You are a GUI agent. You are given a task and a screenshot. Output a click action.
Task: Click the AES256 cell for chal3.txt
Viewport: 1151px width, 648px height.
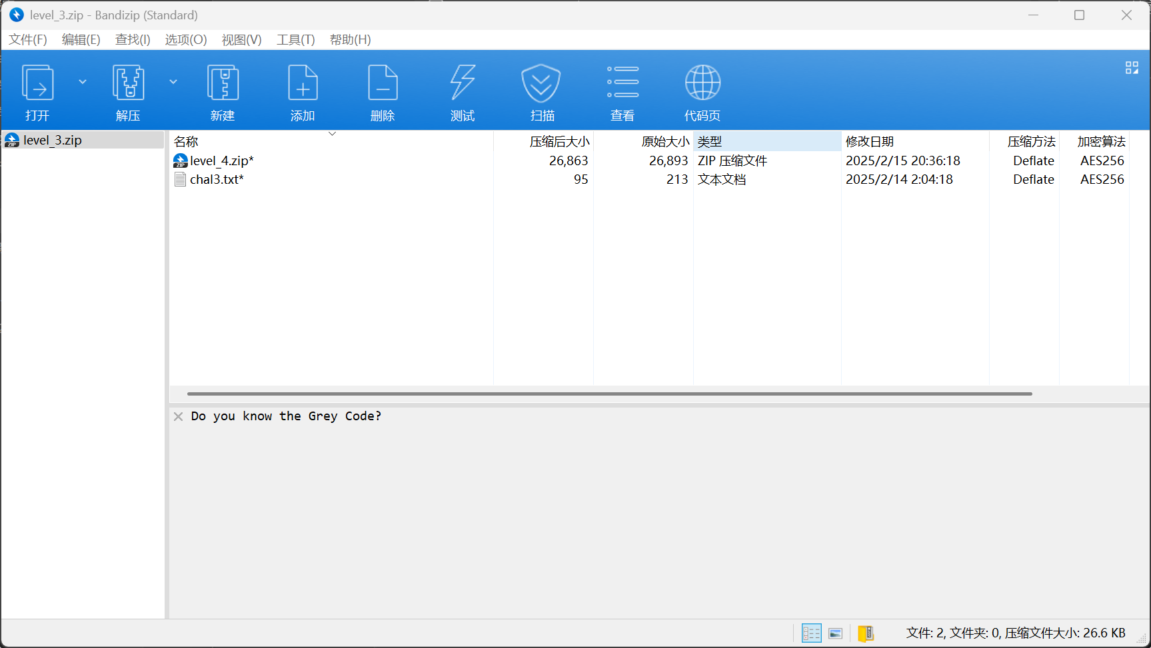pyautogui.click(x=1102, y=179)
